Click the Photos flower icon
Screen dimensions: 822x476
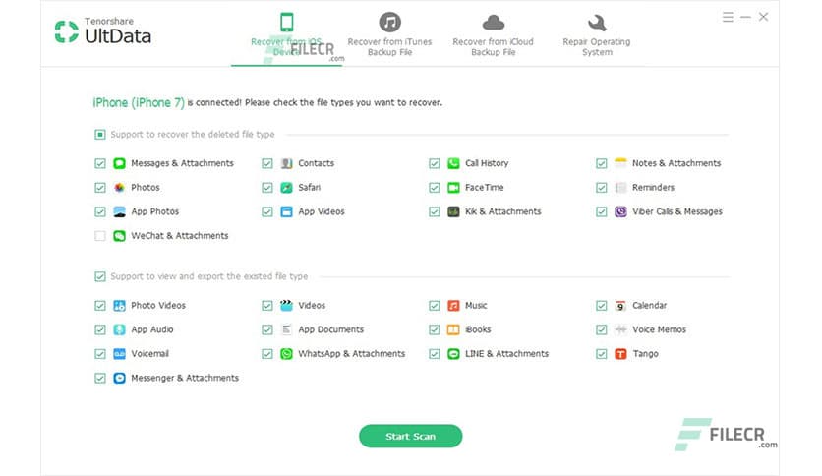pyautogui.click(x=120, y=188)
